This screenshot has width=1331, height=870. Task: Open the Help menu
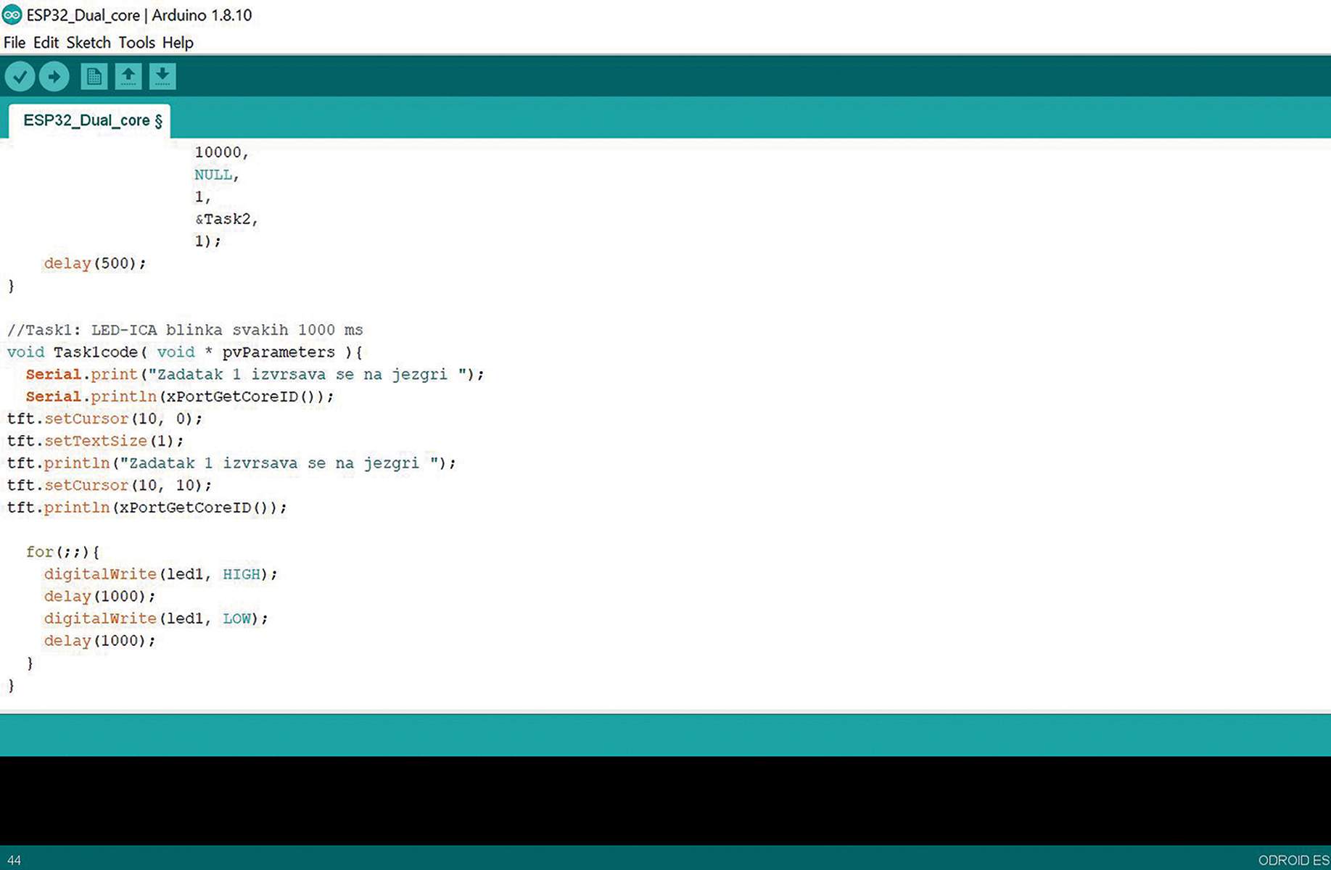click(178, 43)
